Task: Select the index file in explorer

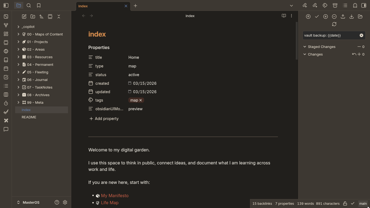Action: [x=41, y=110]
